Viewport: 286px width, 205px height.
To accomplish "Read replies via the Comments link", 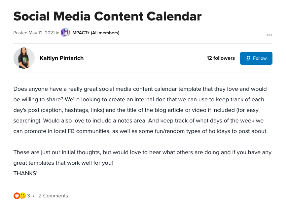I will (x=53, y=195).
